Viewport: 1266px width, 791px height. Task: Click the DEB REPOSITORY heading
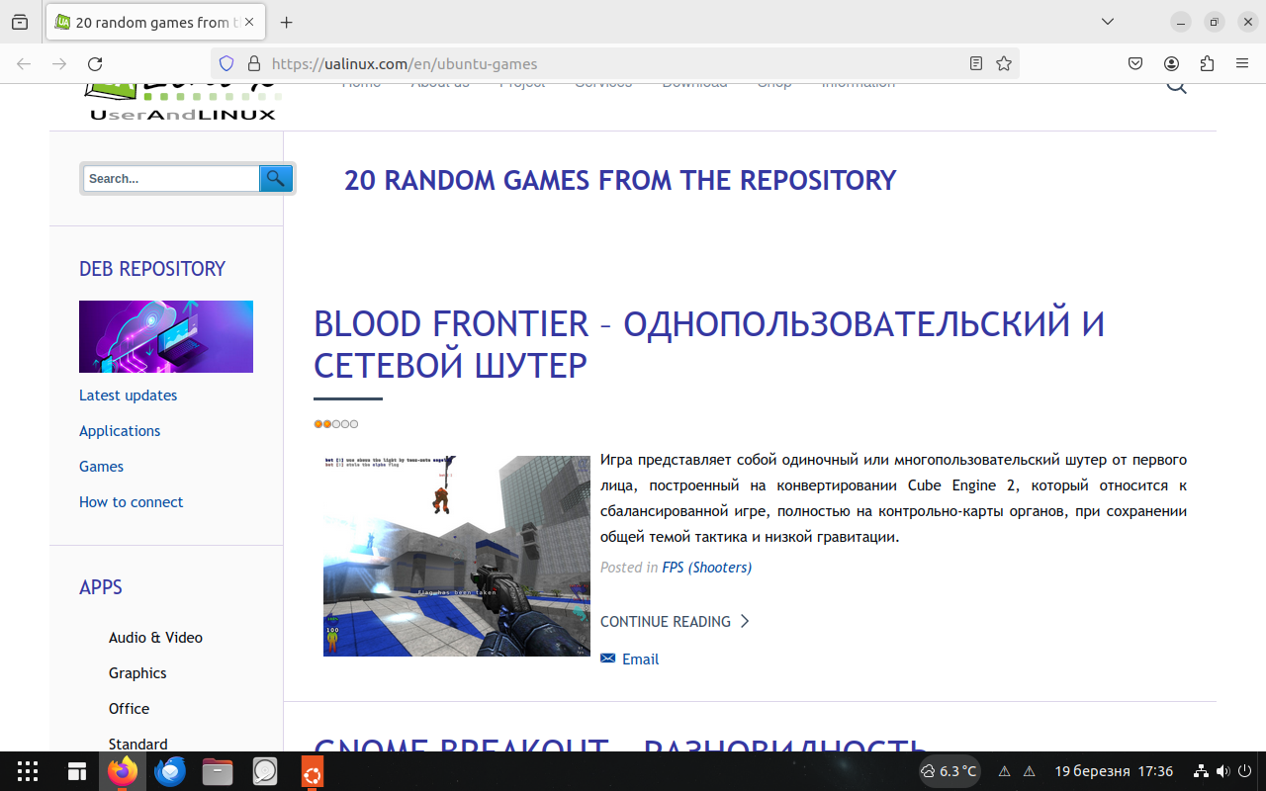coord(152,269)
